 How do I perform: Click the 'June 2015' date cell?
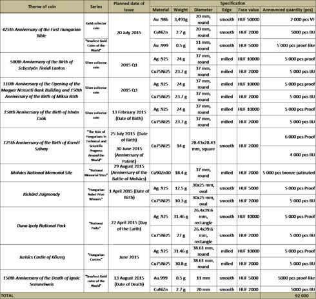[129, 257]
